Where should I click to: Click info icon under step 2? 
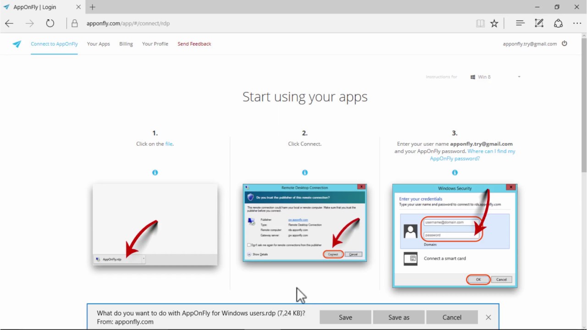coord(305,173)
